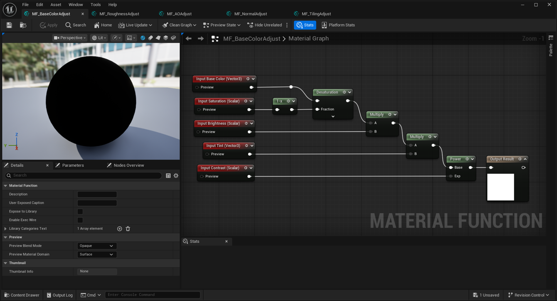Select the sphere preview mesh icon
Image resolution: width=557 pixels, height=301 pixels.
(x=143, y=38)
